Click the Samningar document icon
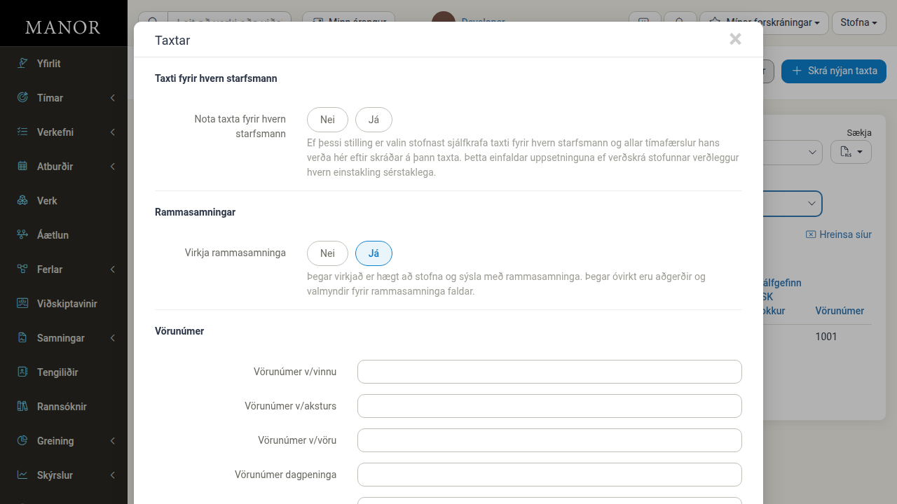 click(x=22, y=338)
